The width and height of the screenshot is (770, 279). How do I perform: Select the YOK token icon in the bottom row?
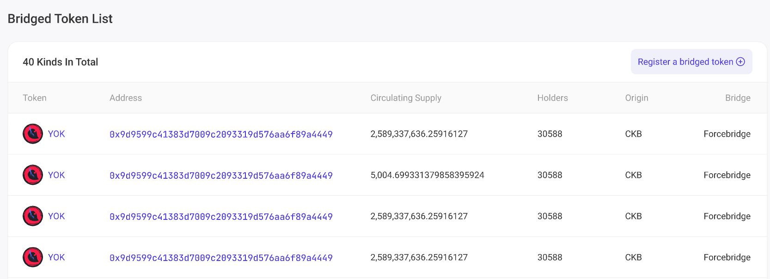(x=32, y=257)
